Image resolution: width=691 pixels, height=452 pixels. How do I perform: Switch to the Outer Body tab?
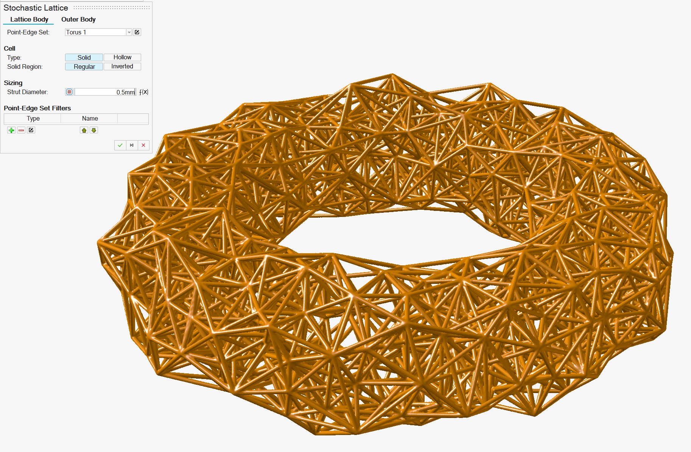pos(78,19)
